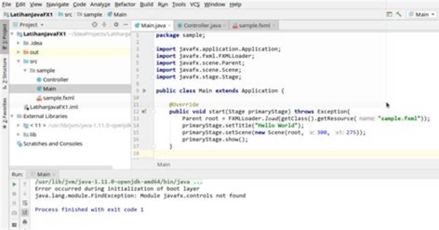The width and height of the screenshot is (439, 230).
Task: Click the gutter override icon at line 12
Action: click(144, 112)
